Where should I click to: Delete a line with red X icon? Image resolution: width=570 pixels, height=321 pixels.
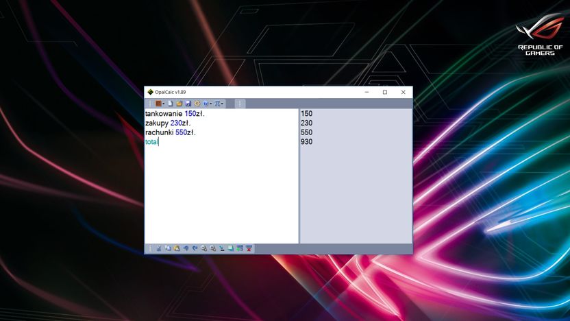coord(249,248)
